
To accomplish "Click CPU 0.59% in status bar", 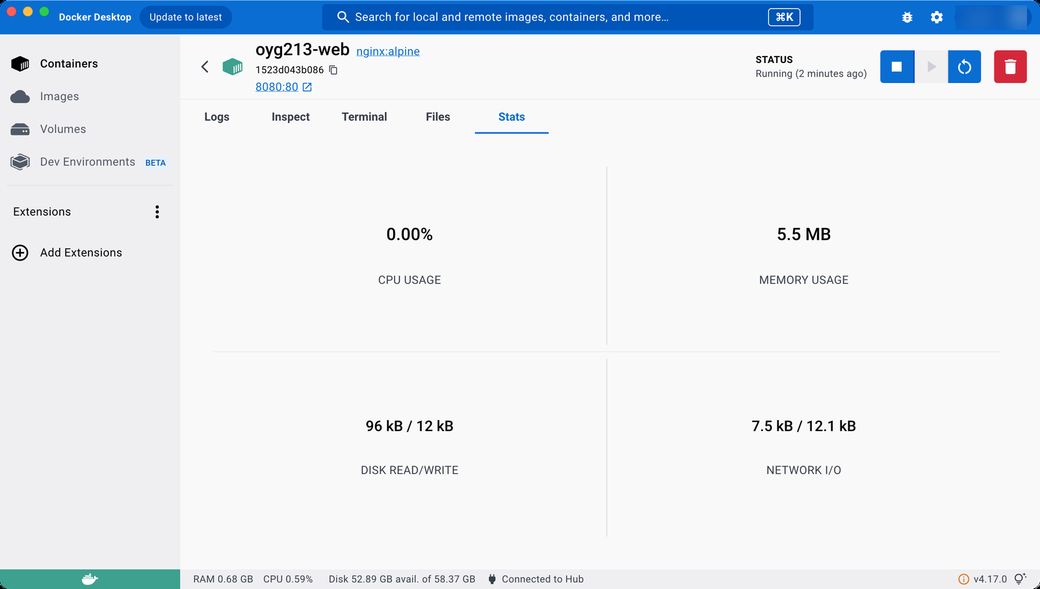I will point(288,579).
